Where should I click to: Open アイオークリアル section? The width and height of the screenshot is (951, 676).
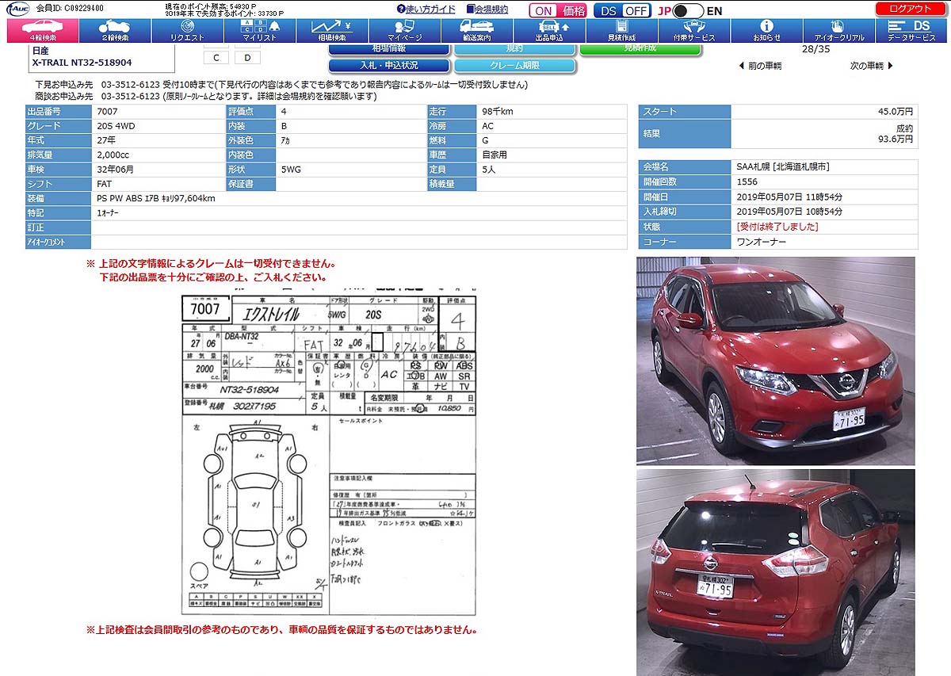(839, 31)
